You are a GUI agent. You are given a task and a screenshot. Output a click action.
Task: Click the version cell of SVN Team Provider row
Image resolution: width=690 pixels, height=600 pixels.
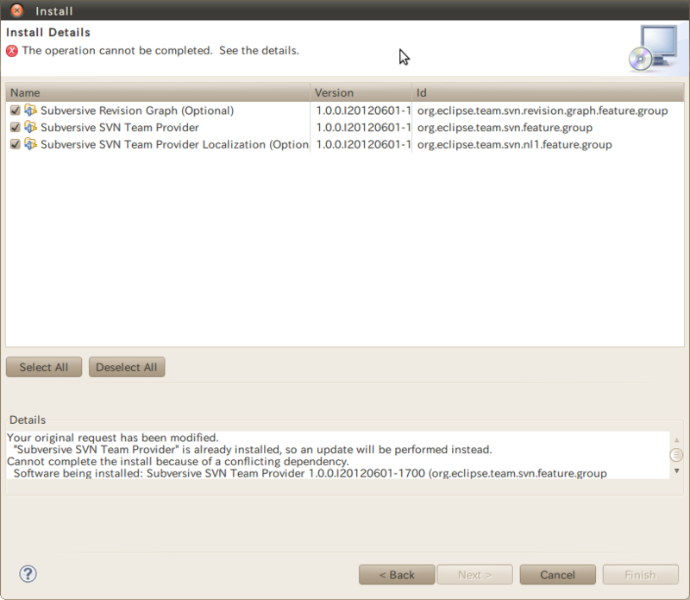click(x=363, y=127)
